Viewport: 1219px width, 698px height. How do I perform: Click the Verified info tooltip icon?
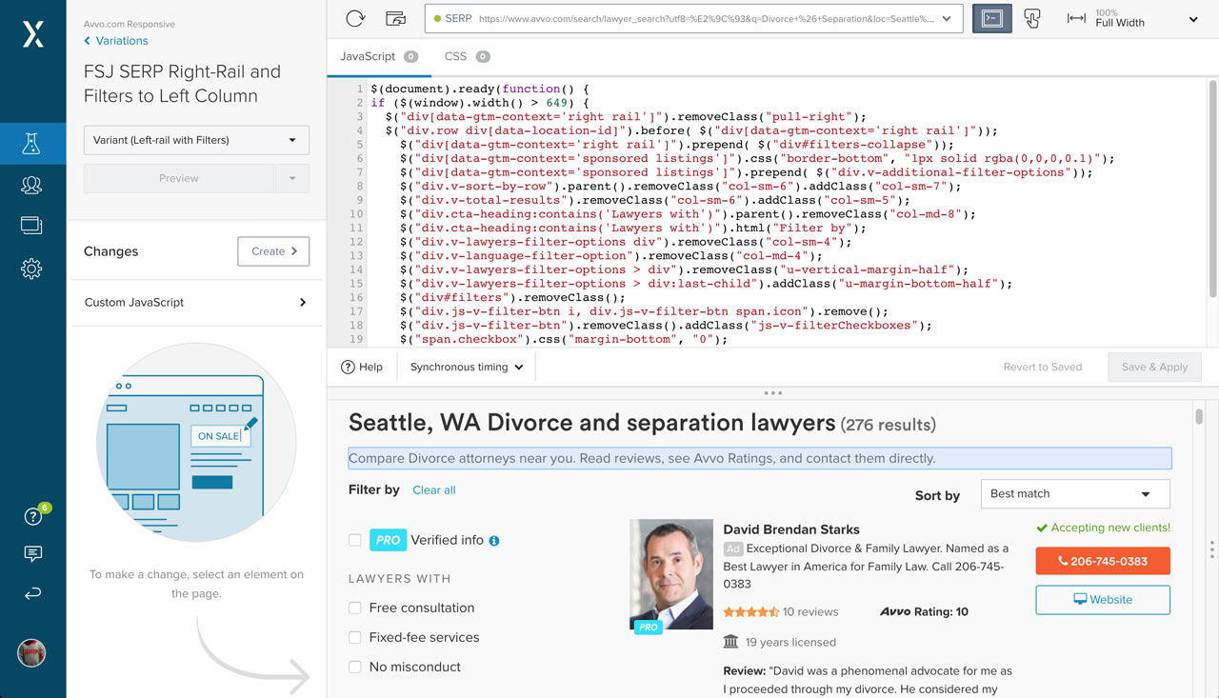tap(493, 541)
